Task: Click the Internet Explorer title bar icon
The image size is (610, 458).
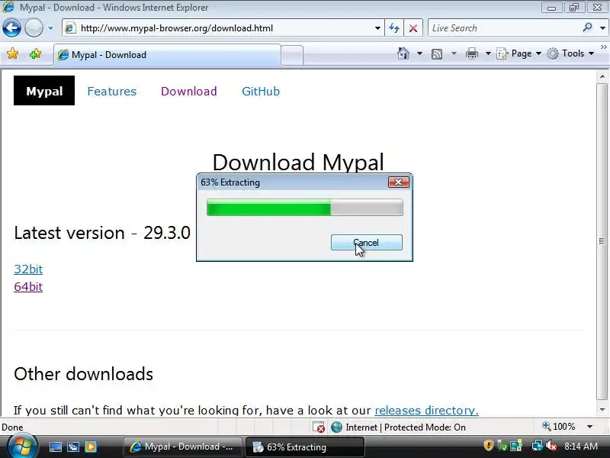Action: pos(8,8)
